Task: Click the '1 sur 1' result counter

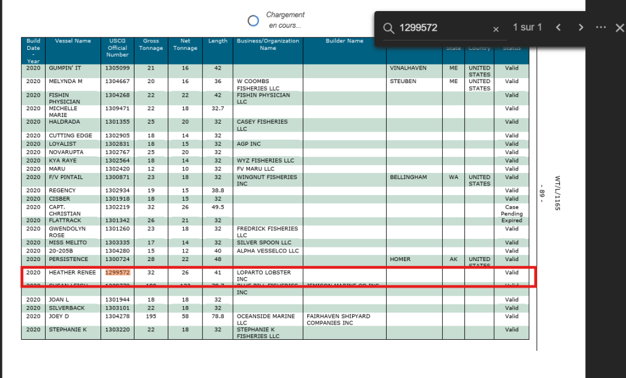Action: pos(527,28)
